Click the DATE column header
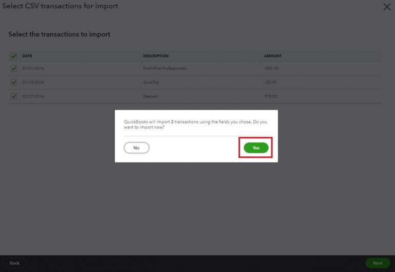This screenshot has height=272, width=395. [x=27, y=56]
